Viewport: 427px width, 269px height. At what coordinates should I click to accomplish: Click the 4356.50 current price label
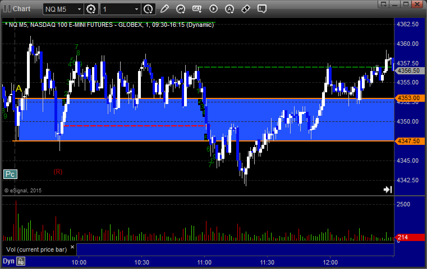[409, 70]
